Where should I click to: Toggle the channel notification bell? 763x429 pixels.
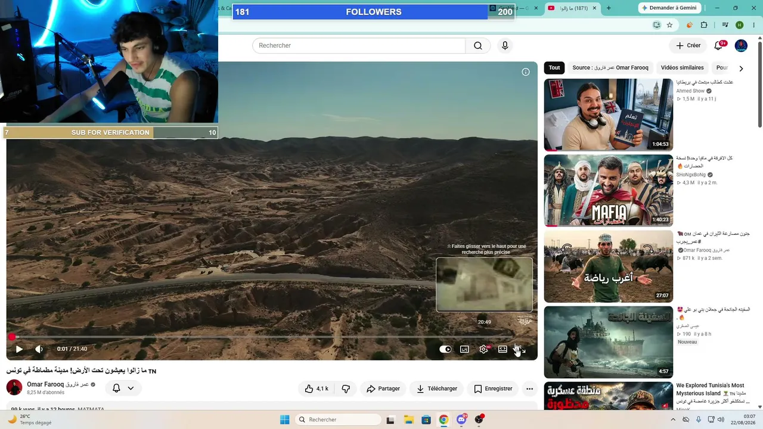tap(116, 388)
